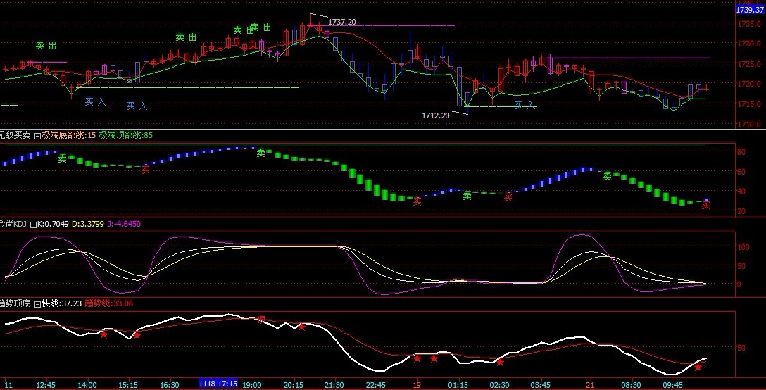Image resolution: width=766 pixels, height=390 pixels.
Task: Click the red 顶 marker in trend panel
Action: pos(261,319)
